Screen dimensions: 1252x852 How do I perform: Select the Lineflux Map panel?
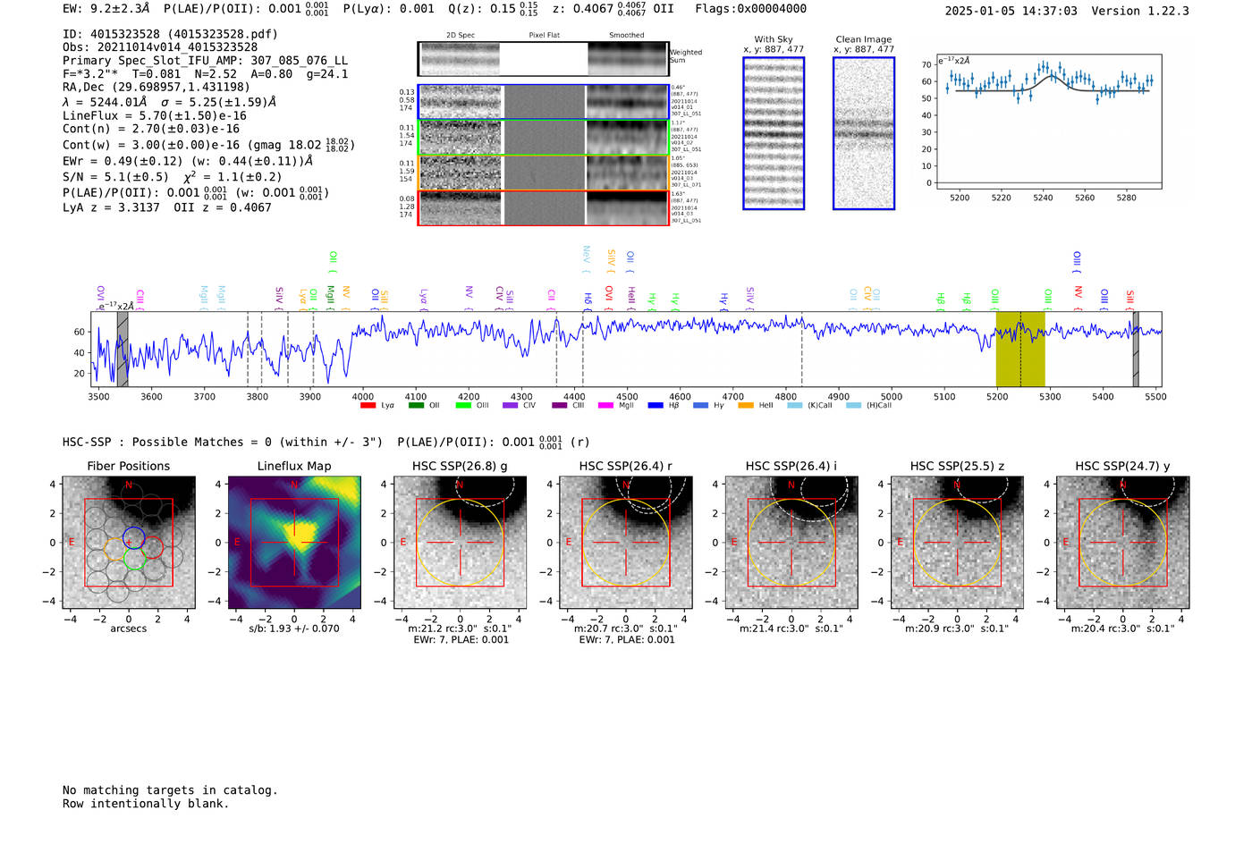294,543
